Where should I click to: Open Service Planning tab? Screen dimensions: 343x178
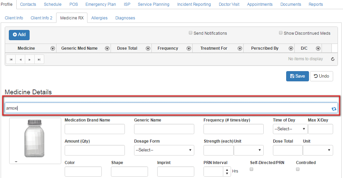coord(153,4)
